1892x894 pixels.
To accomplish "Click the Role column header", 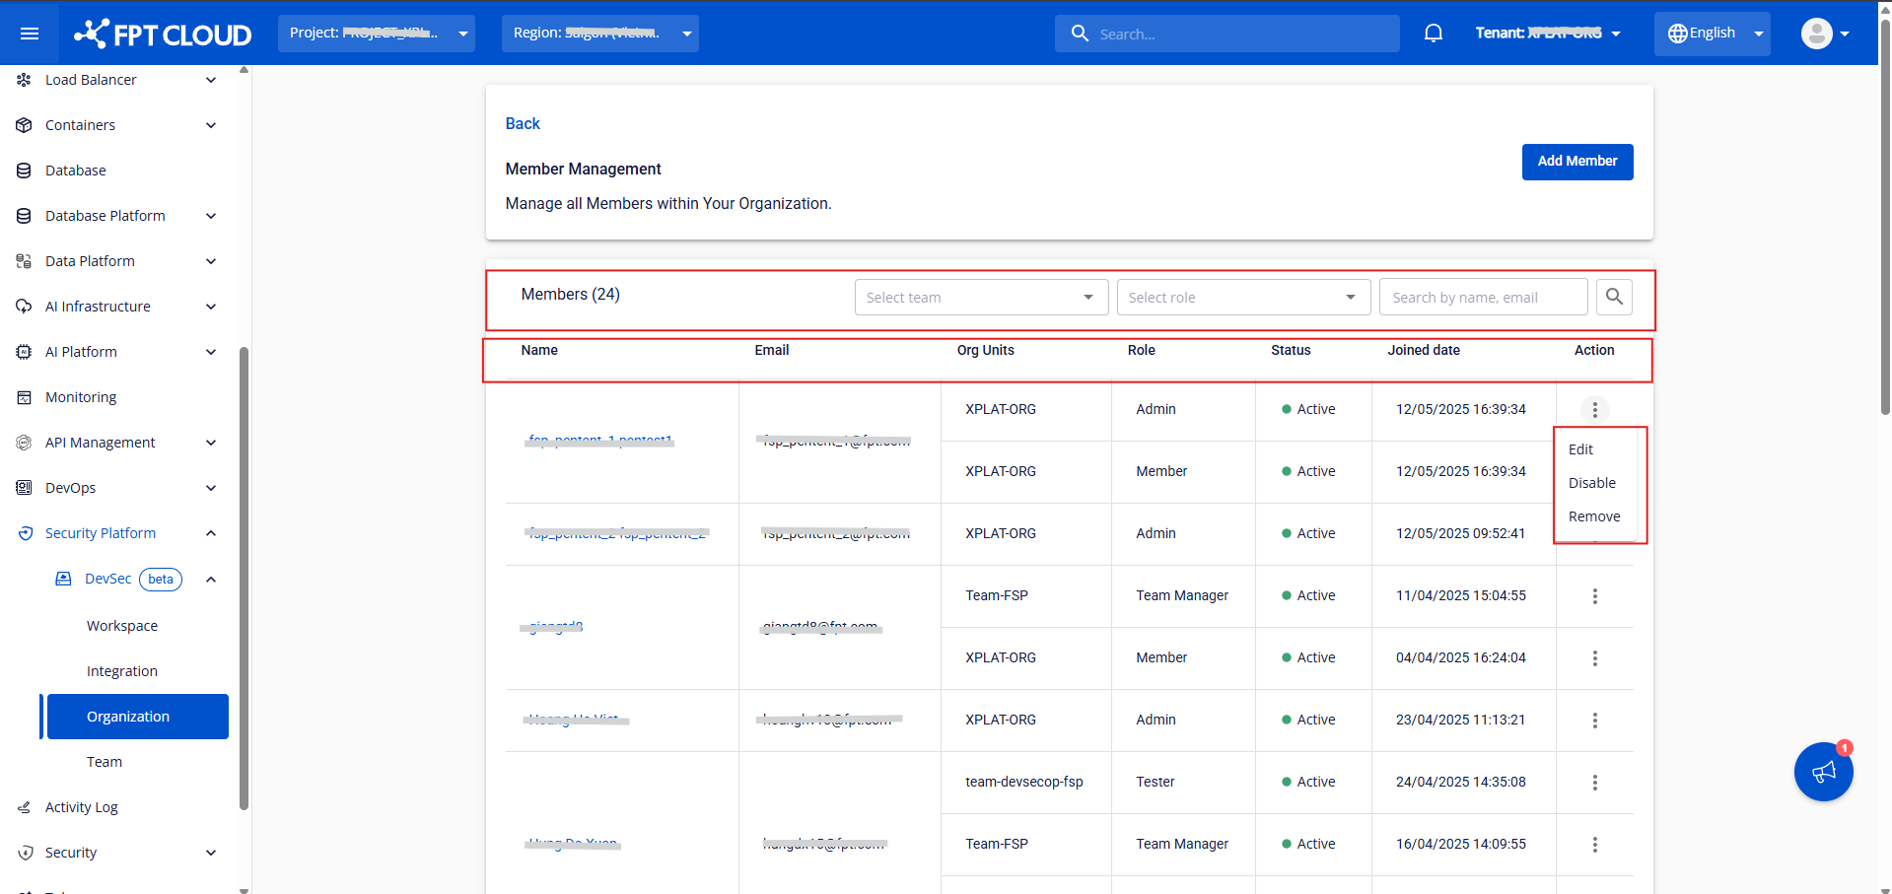I will tap(1142, 350).
